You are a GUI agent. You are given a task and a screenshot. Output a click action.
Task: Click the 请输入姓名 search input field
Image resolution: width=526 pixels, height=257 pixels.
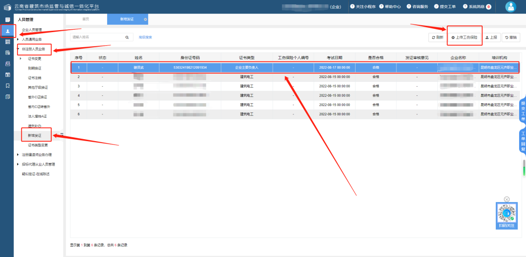(x=96, y=37)
